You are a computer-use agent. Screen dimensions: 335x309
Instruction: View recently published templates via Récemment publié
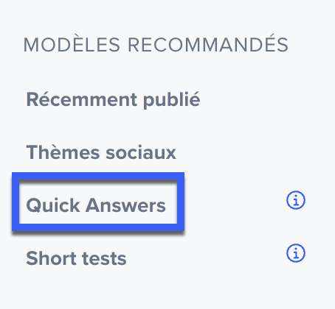[113, 99]
